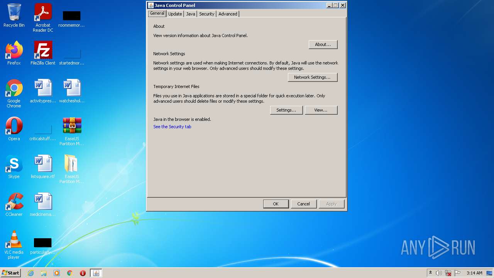Image resolution: width=494 pixels, height=278 pixels.
Task: Click the About... button
Action: 323,44
